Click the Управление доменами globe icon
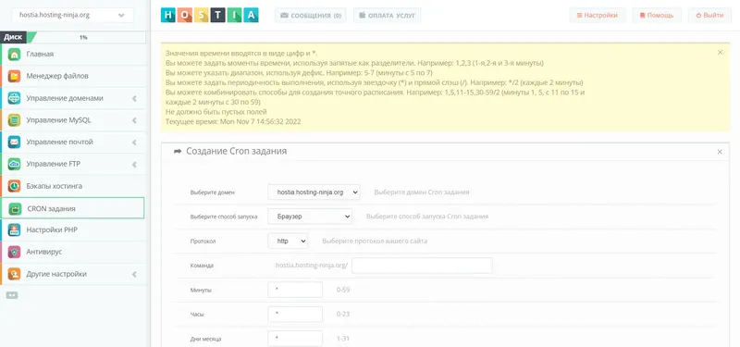 point(14,98)
